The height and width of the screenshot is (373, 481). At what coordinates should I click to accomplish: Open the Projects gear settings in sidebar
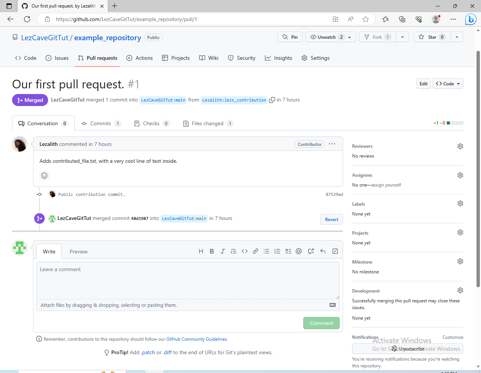click(x=460, y=232)
